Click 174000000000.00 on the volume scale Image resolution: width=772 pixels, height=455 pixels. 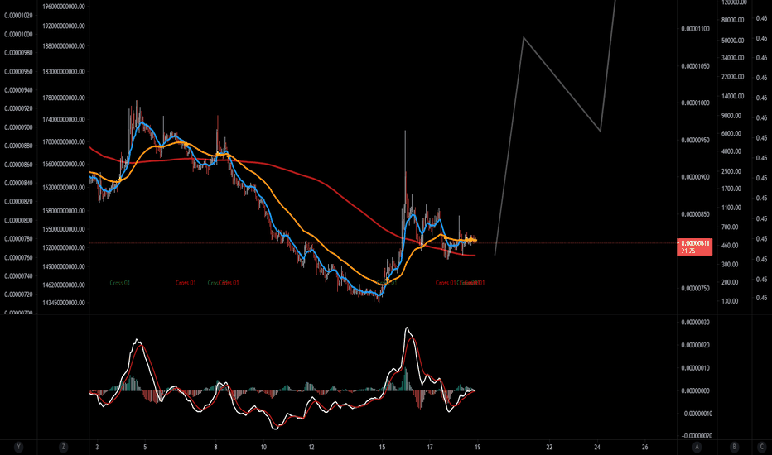[x=64, y=119]
